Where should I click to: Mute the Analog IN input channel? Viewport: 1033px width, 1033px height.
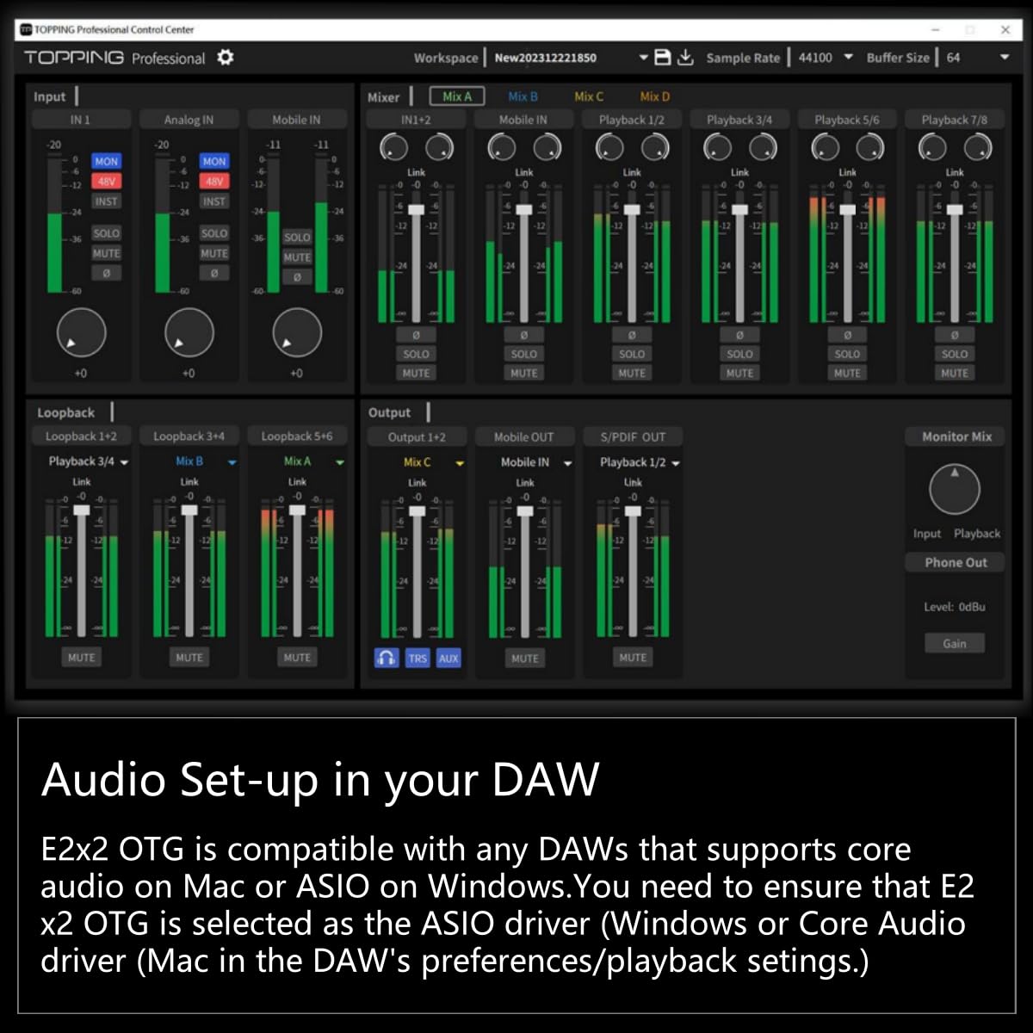pyautogui.click(x=213, y=253)
